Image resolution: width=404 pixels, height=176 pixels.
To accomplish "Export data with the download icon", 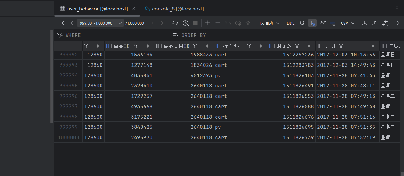I will (x=365, y=23).
